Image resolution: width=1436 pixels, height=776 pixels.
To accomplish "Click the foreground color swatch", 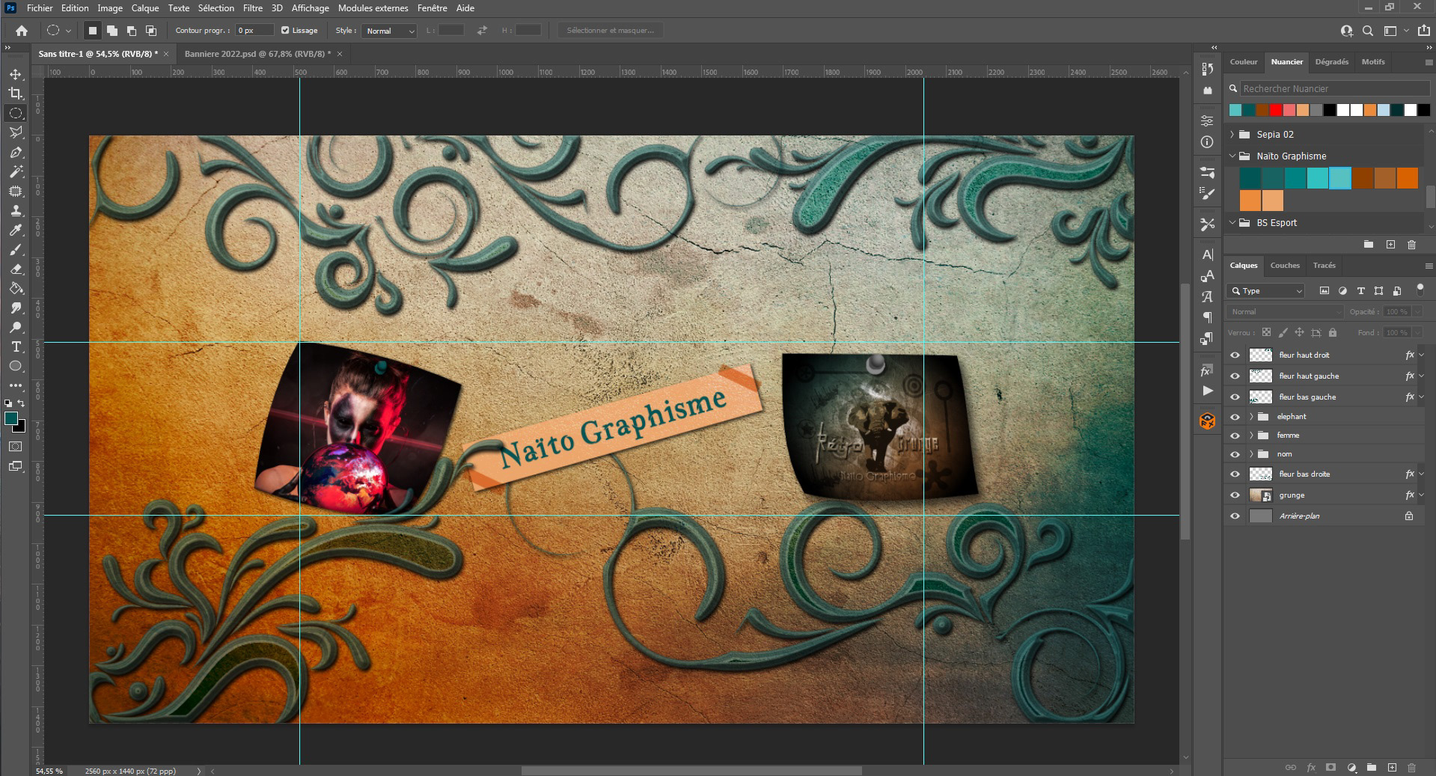I will click(11, 418).
